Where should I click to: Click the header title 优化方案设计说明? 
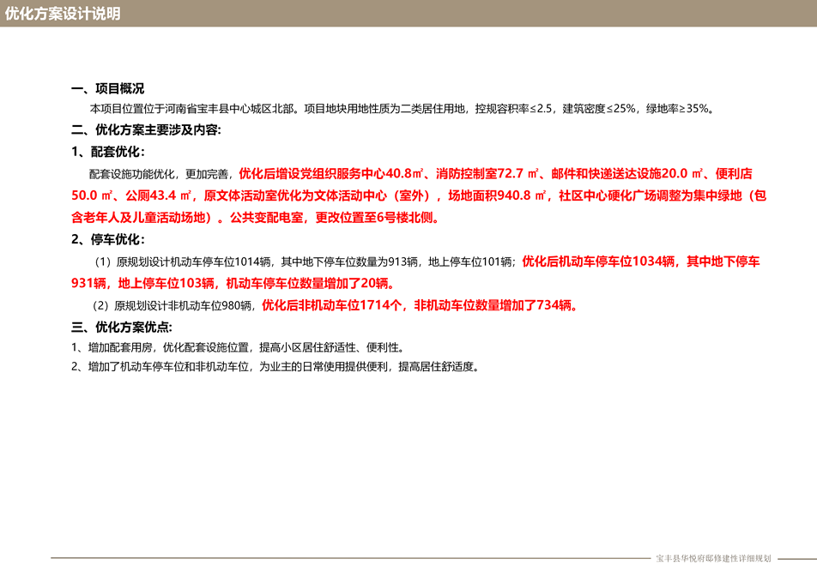click(x=63, y=14)
